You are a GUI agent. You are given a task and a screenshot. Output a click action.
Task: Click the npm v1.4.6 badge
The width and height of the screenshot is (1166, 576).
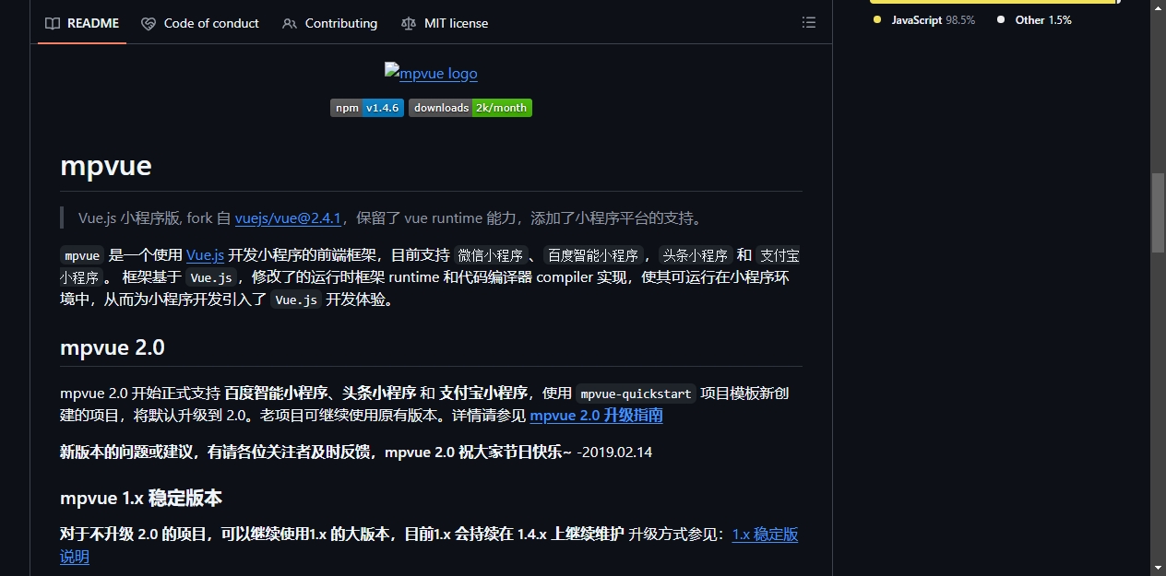[x=367, y=108]
